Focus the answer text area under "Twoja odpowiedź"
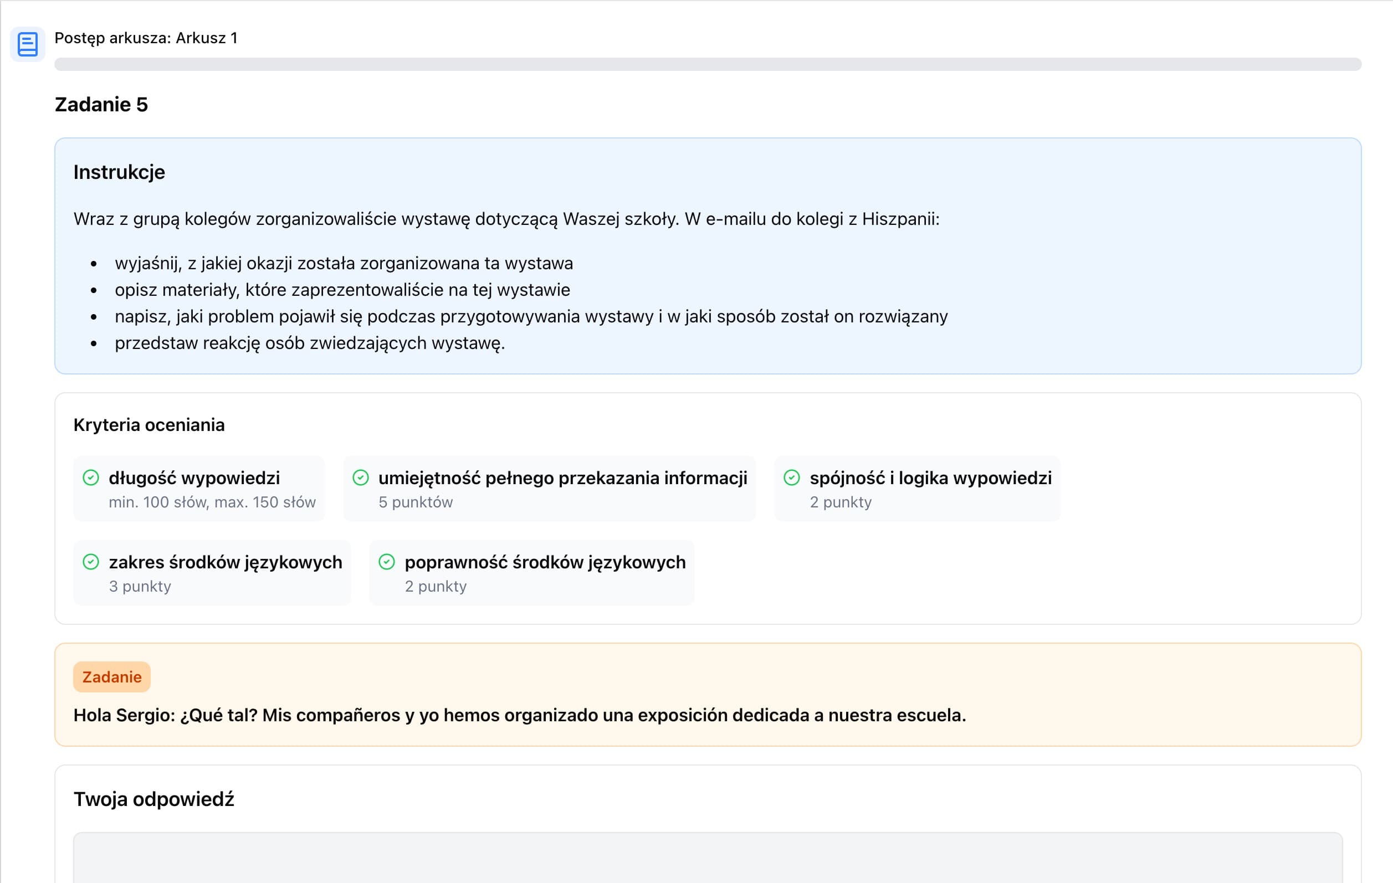The image size is (1393, 883). (707, 859)
